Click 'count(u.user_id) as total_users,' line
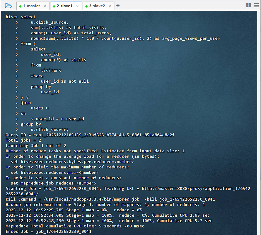 tap(71, 33)
